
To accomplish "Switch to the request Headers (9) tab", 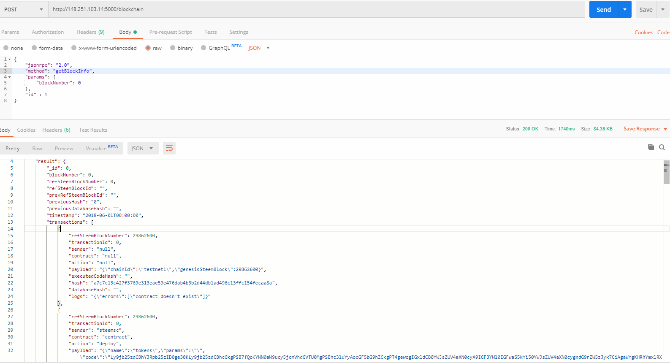I will 90,32.
